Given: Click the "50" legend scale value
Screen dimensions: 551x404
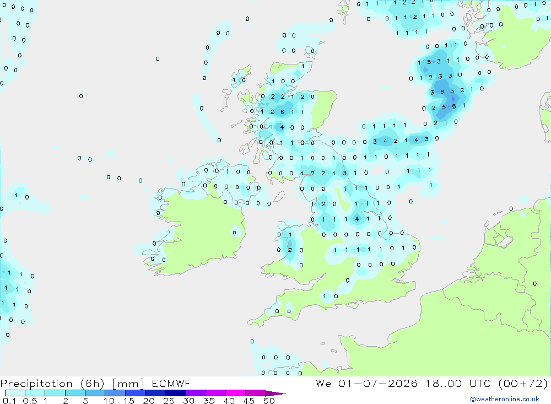Looking at the screenshot, I should pos(269,401).
